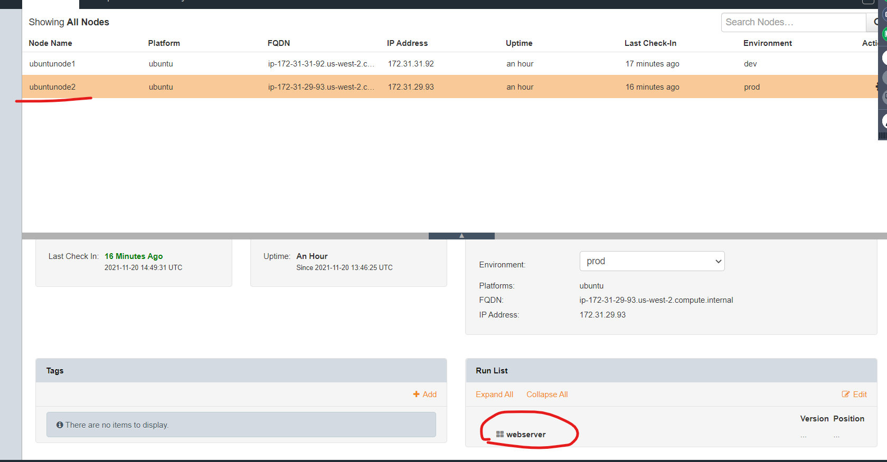The width and height of the screenshot is (887, 462).
Task: Sort by the IP Address column header
Action: [407, 43]
